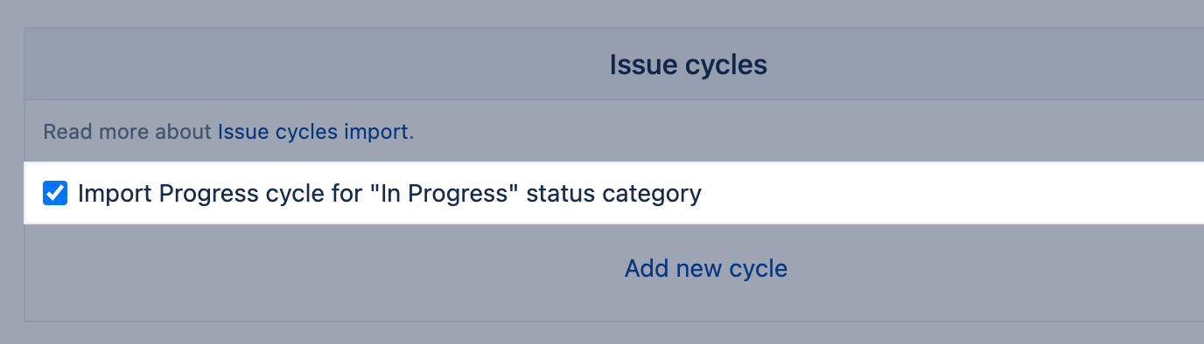Click Add new cycle

[706, 268]
